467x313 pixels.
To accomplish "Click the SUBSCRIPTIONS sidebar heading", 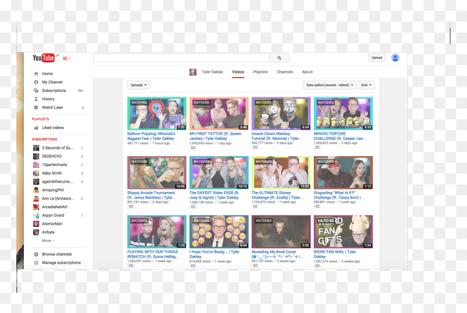I will click(45, 139).
